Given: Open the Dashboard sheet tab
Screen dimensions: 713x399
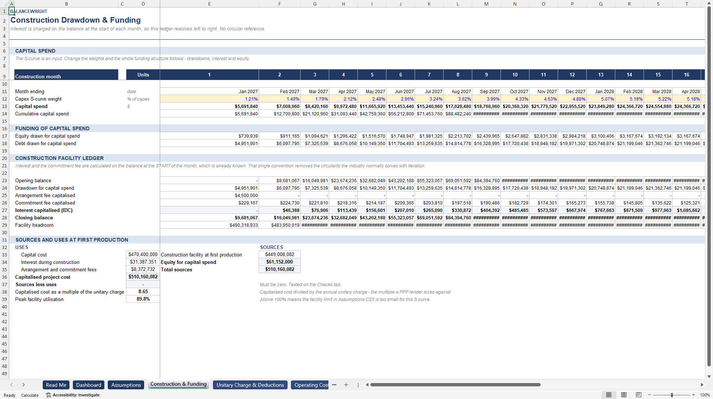Looking at the screenshot, I should tap(88, 385).
